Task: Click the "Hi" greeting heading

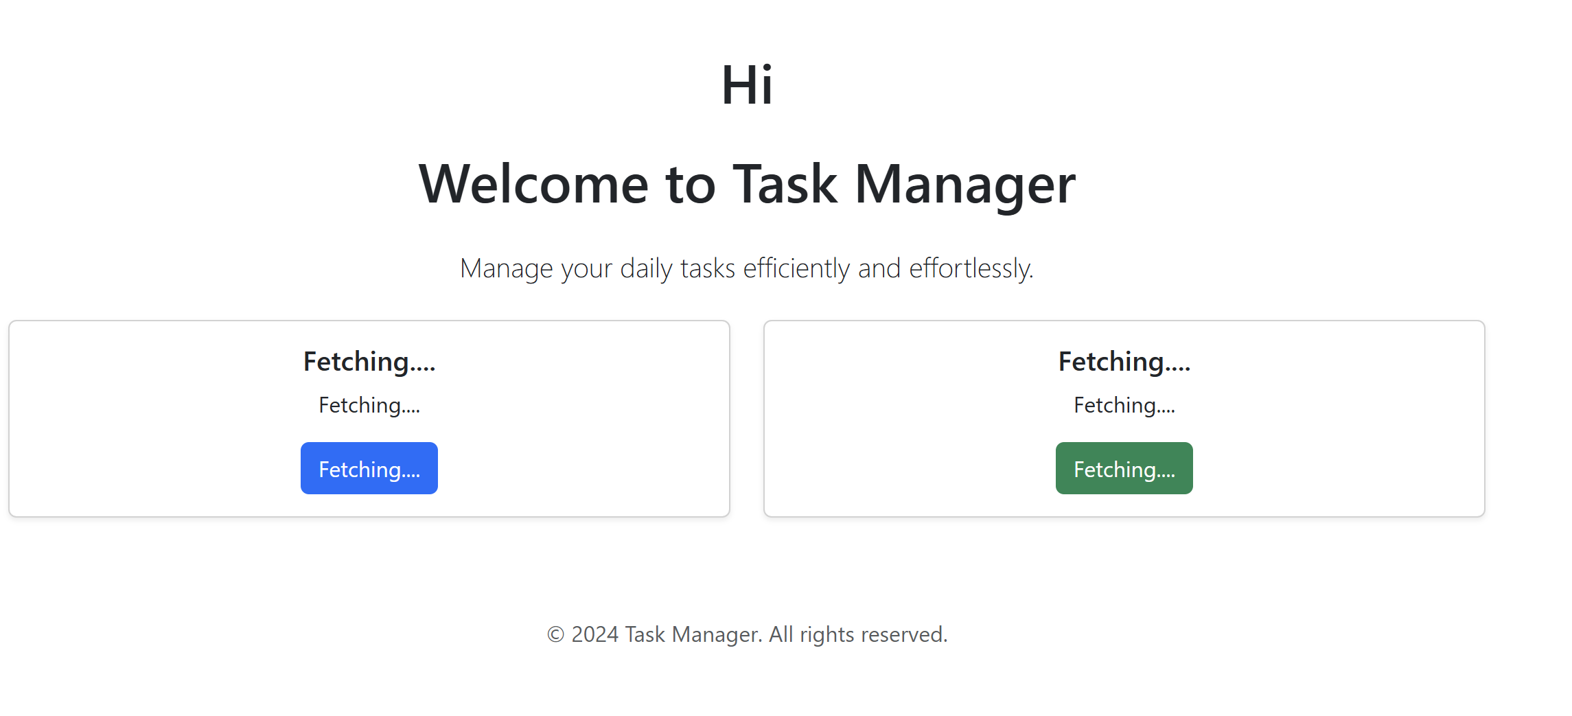Action: (747, 85)
